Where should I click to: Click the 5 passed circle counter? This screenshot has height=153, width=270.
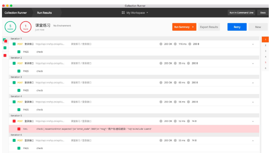coord(10,27)
